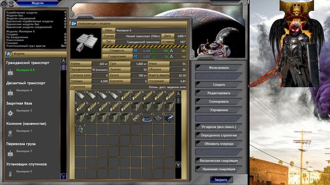Click the model list scroll-up arrow
330x185 pixels.
[63, 61]
